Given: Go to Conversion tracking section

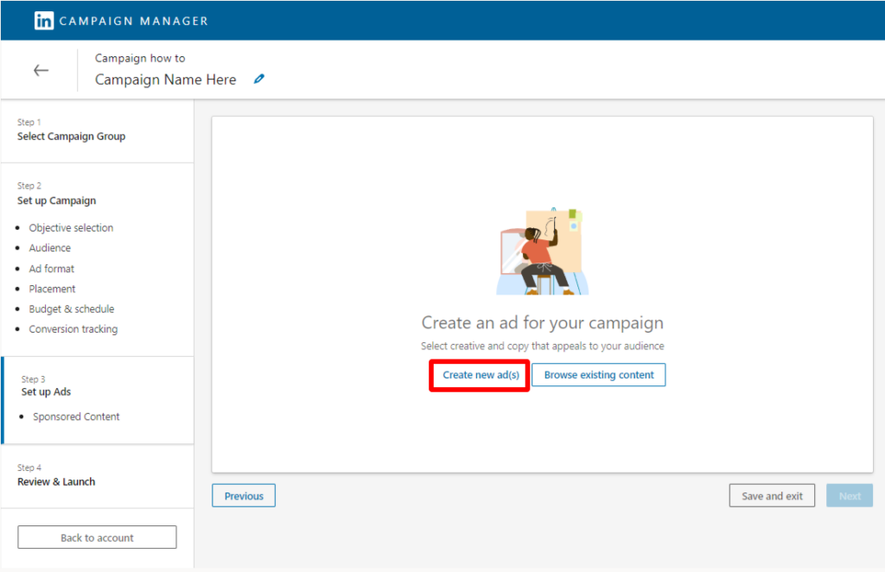Looking at the screenshot, I should point(73,329).
